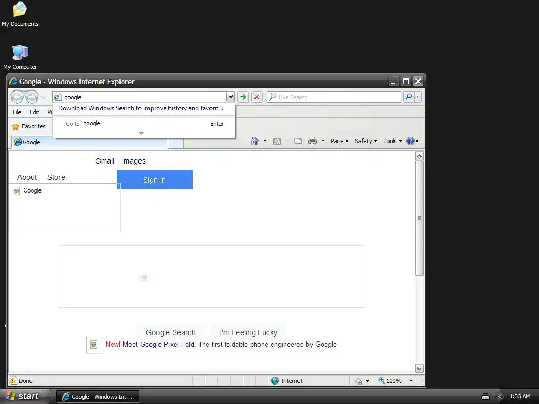Click the red Stop X button
This screenshot has height=404, width=539.
(257, 97)
